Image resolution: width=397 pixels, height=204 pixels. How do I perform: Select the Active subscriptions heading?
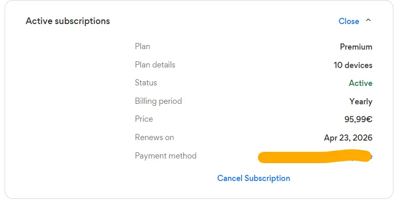[x=68, y=21]
